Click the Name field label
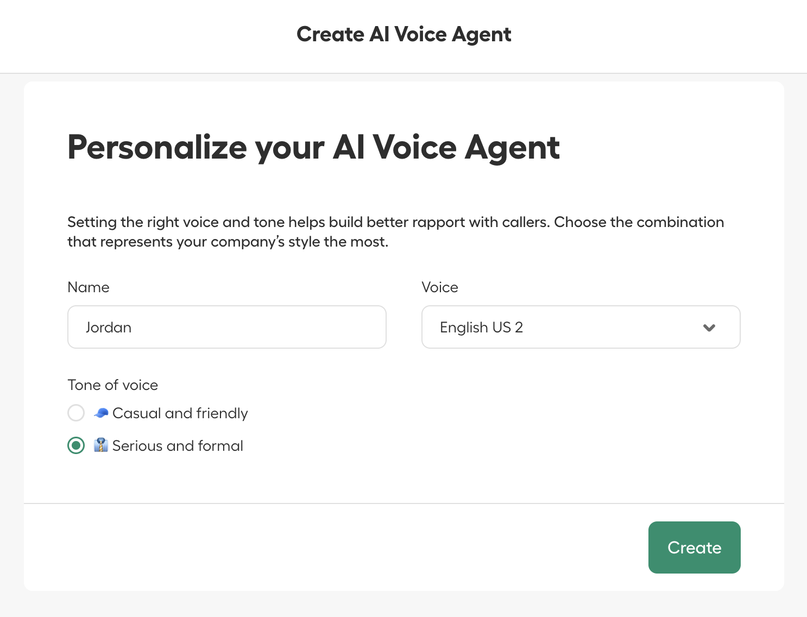Image resolution: width=807 pixels, height=617 pixels. point(89,287)
